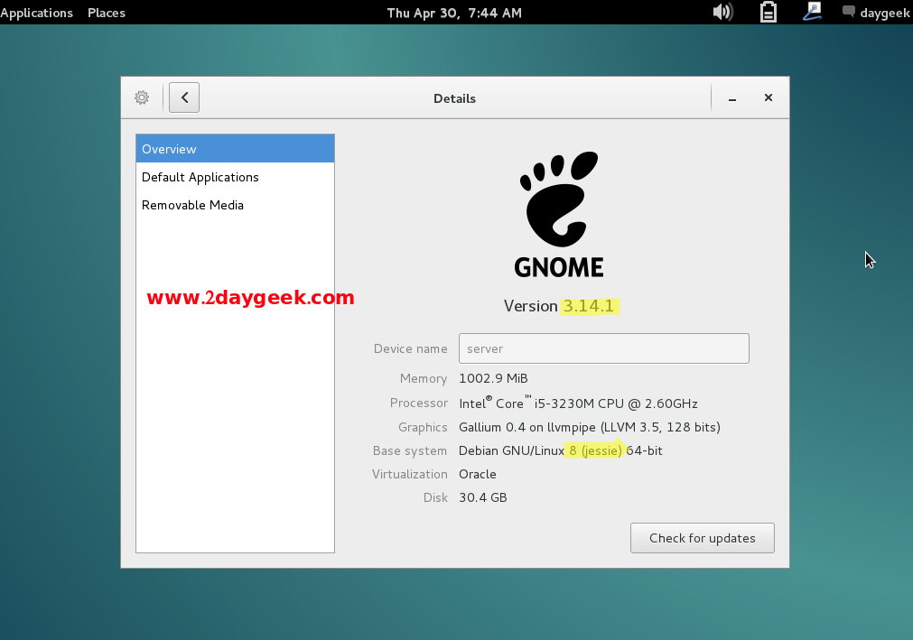Click the Details window title

[454, 98]
